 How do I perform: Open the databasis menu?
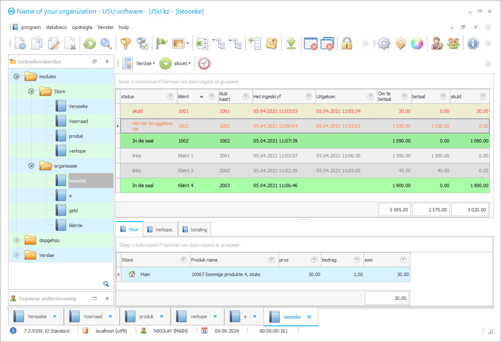tap(56, 27)
